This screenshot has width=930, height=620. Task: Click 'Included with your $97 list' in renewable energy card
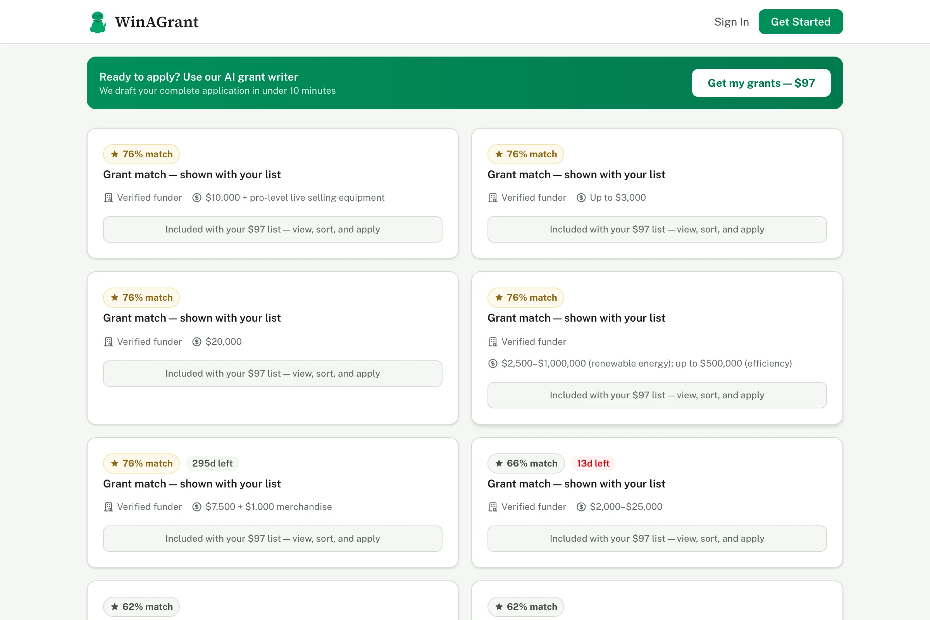657,395
